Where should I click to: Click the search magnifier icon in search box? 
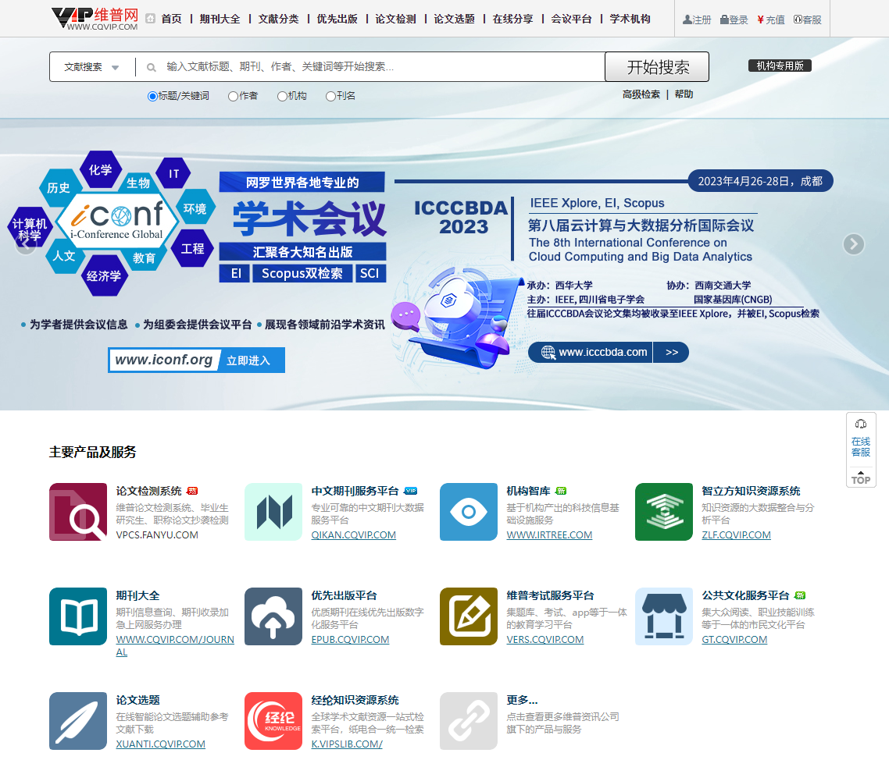[152, 67]
